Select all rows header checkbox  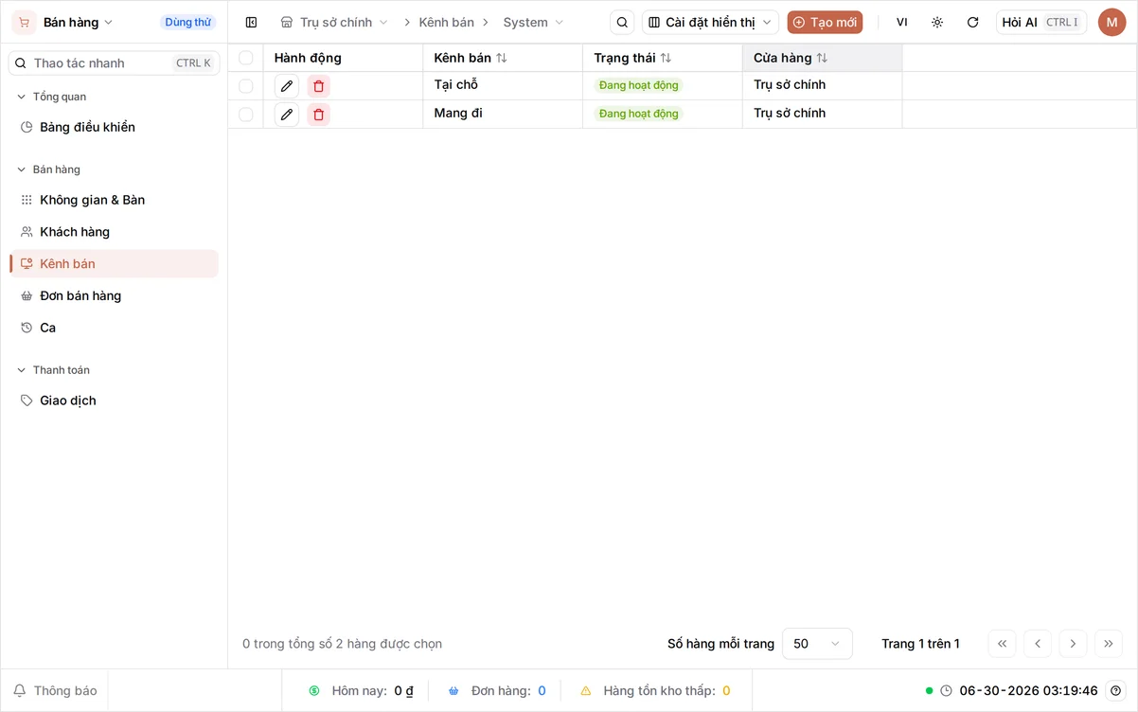[246, 58]
